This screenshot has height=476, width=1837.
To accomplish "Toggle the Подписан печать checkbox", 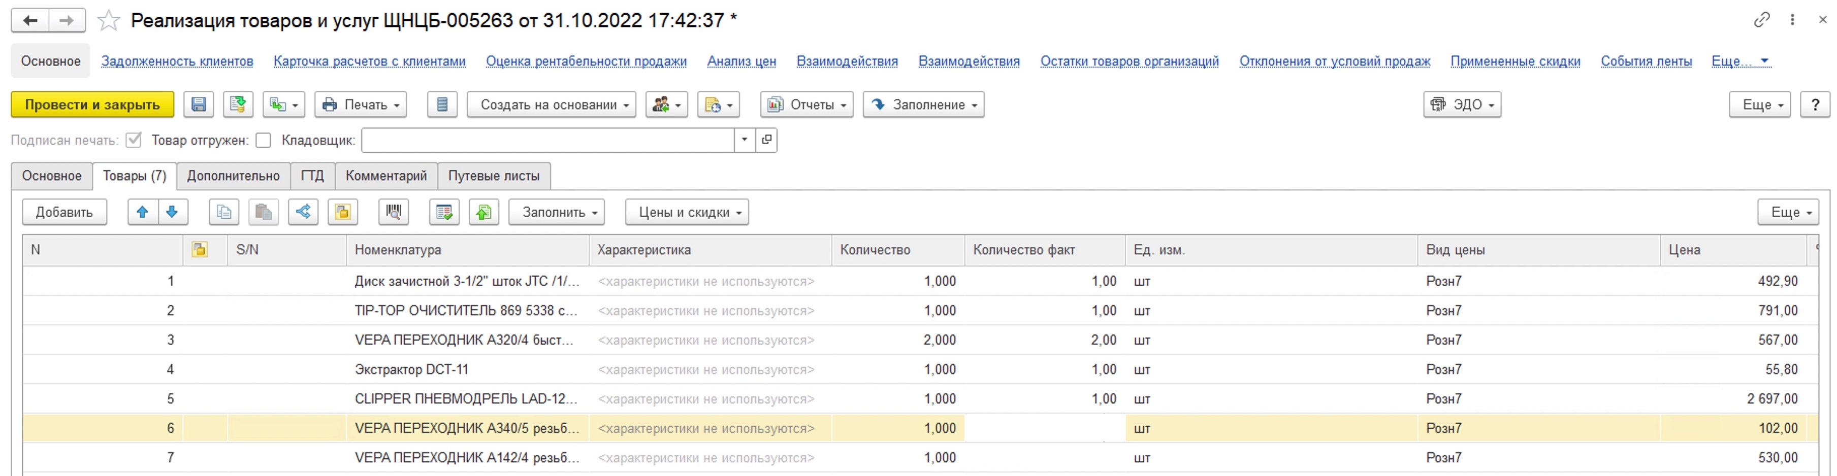I will [134, 141].
